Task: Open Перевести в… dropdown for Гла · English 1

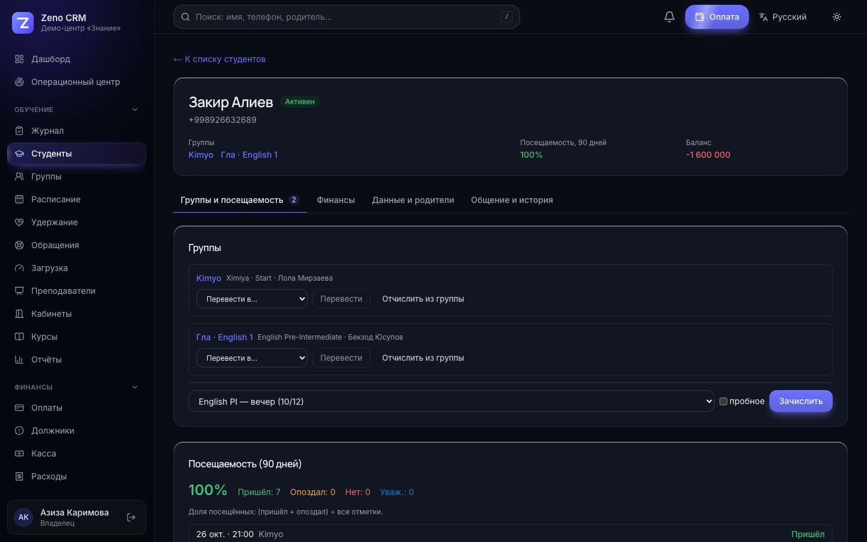Action: click(252, 358)
